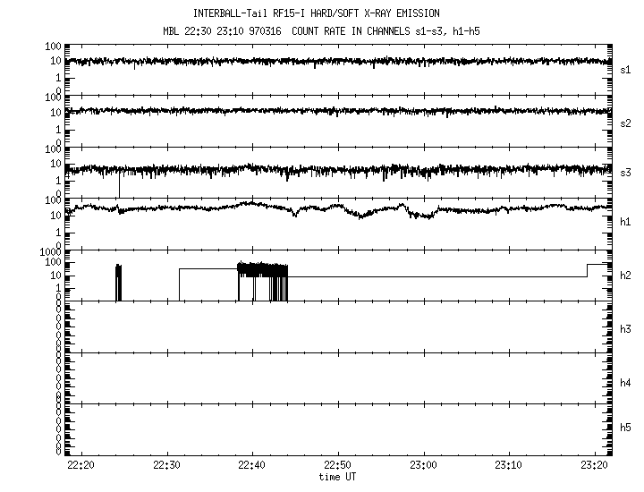The image size is (644, 492).
Task: Click the h4 channel label
Action: click(x=625, y=383)
